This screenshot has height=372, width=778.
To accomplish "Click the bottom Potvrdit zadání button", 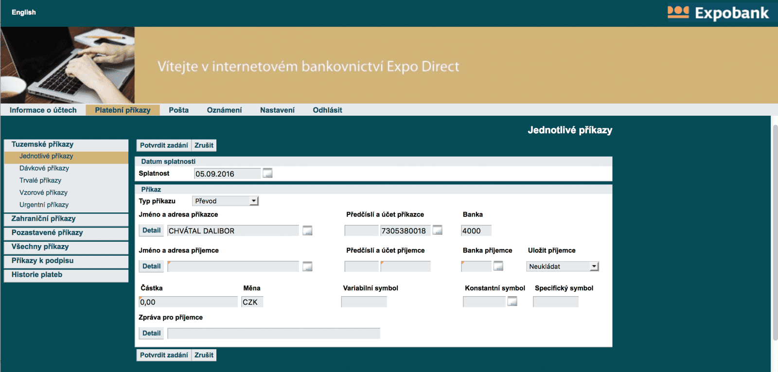I will click(164, 355).
